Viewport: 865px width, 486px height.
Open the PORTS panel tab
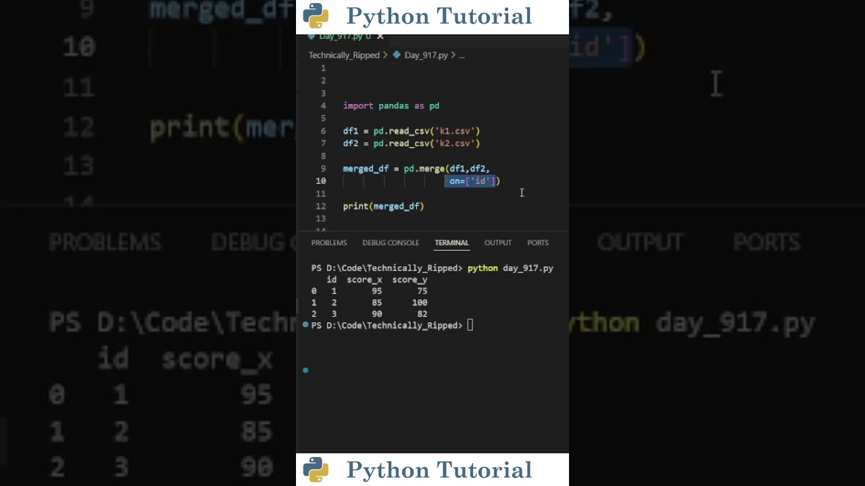click(x=538, y=243)
